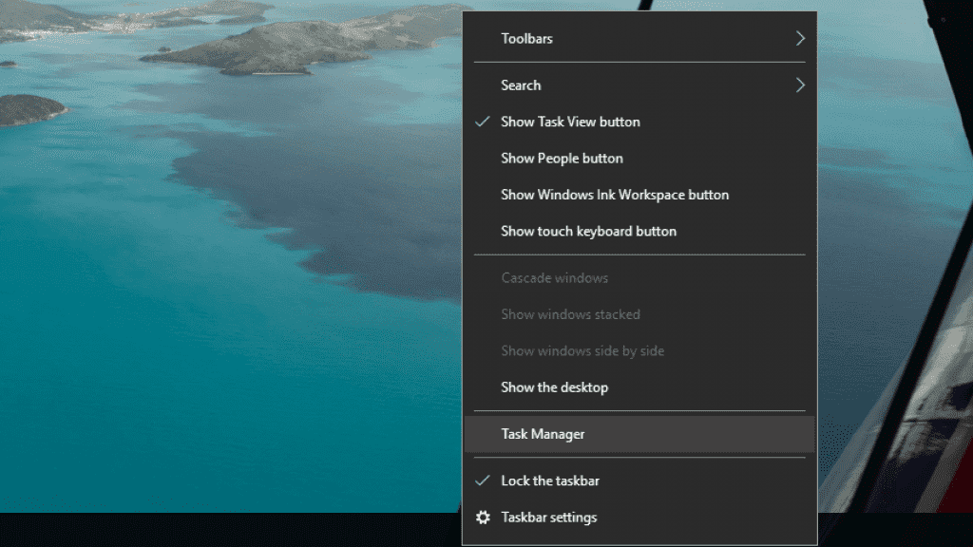Open Taskbar settings text link
The height and width of the screenshot is (547, 973).
(549, 518)
